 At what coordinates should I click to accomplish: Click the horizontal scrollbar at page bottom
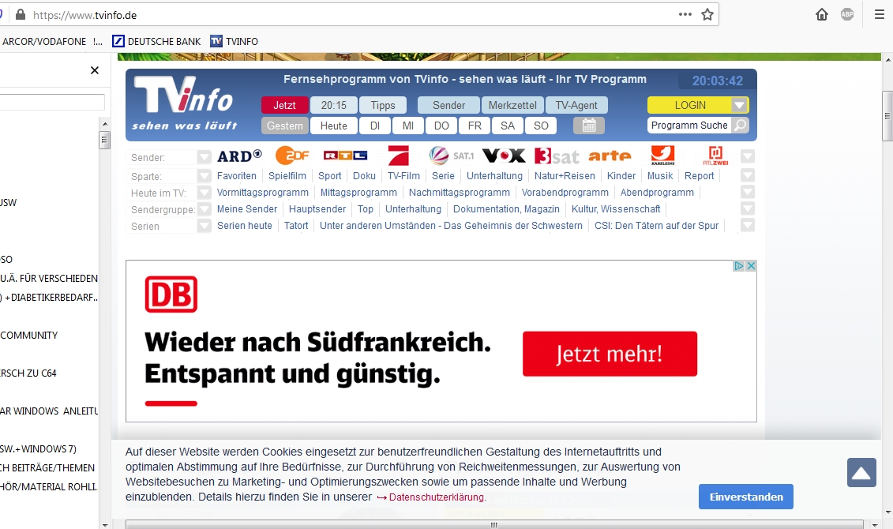tap(494, 525)
